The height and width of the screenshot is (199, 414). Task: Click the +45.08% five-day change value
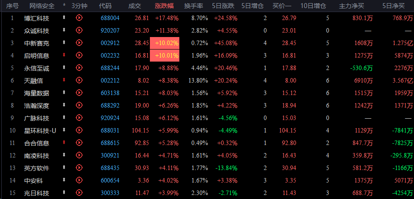point(225,43)
